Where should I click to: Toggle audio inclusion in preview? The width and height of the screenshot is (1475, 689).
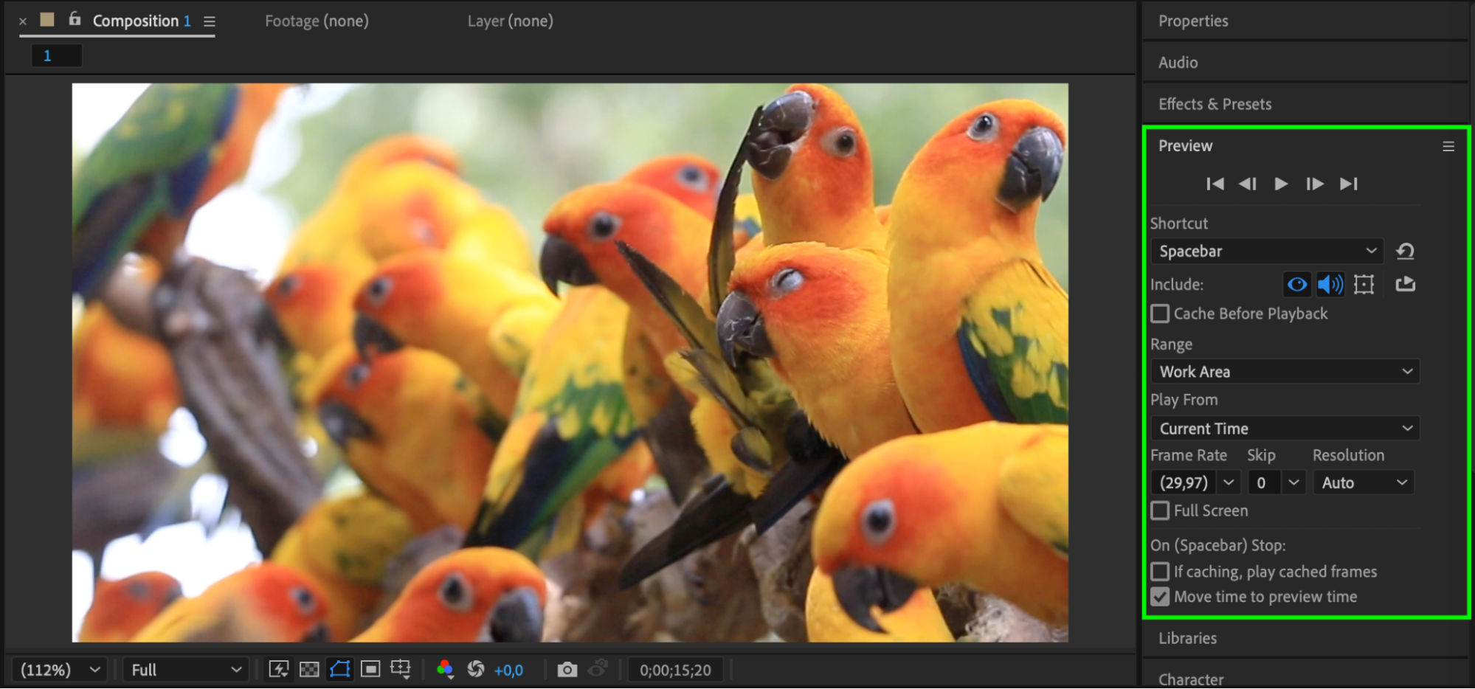[x=1330, y=285]
